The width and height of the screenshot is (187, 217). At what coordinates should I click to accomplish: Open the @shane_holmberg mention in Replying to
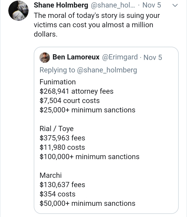tap(107, 70)
